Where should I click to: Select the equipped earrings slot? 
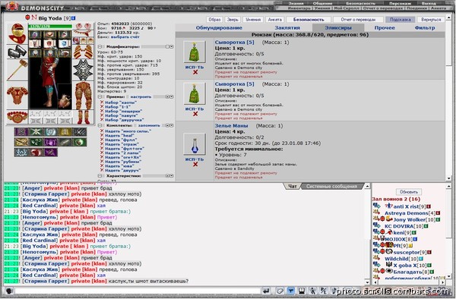point(83,27)
